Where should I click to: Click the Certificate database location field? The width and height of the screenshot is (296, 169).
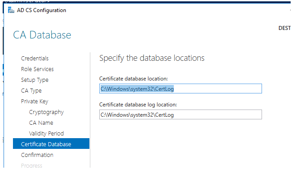[x=181, y=89]
